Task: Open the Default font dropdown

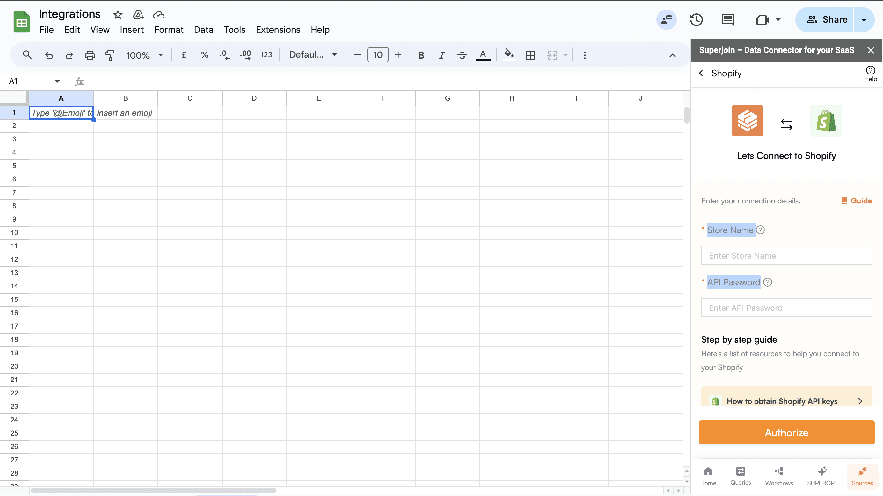Action: tap(314, 55)
